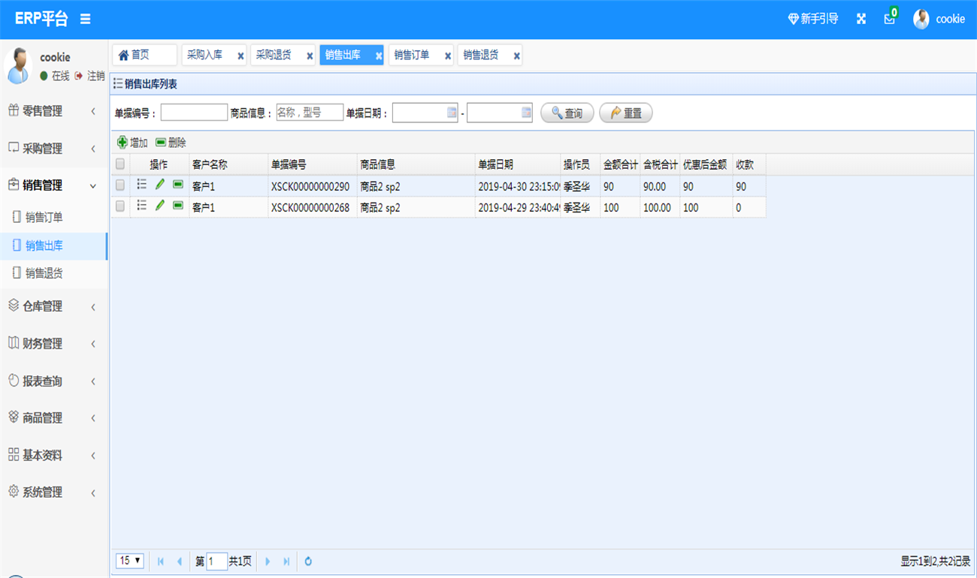Focus the 商品信息 name and model field
The height and width of the screenshot is (578, 977).
point(310,113)
